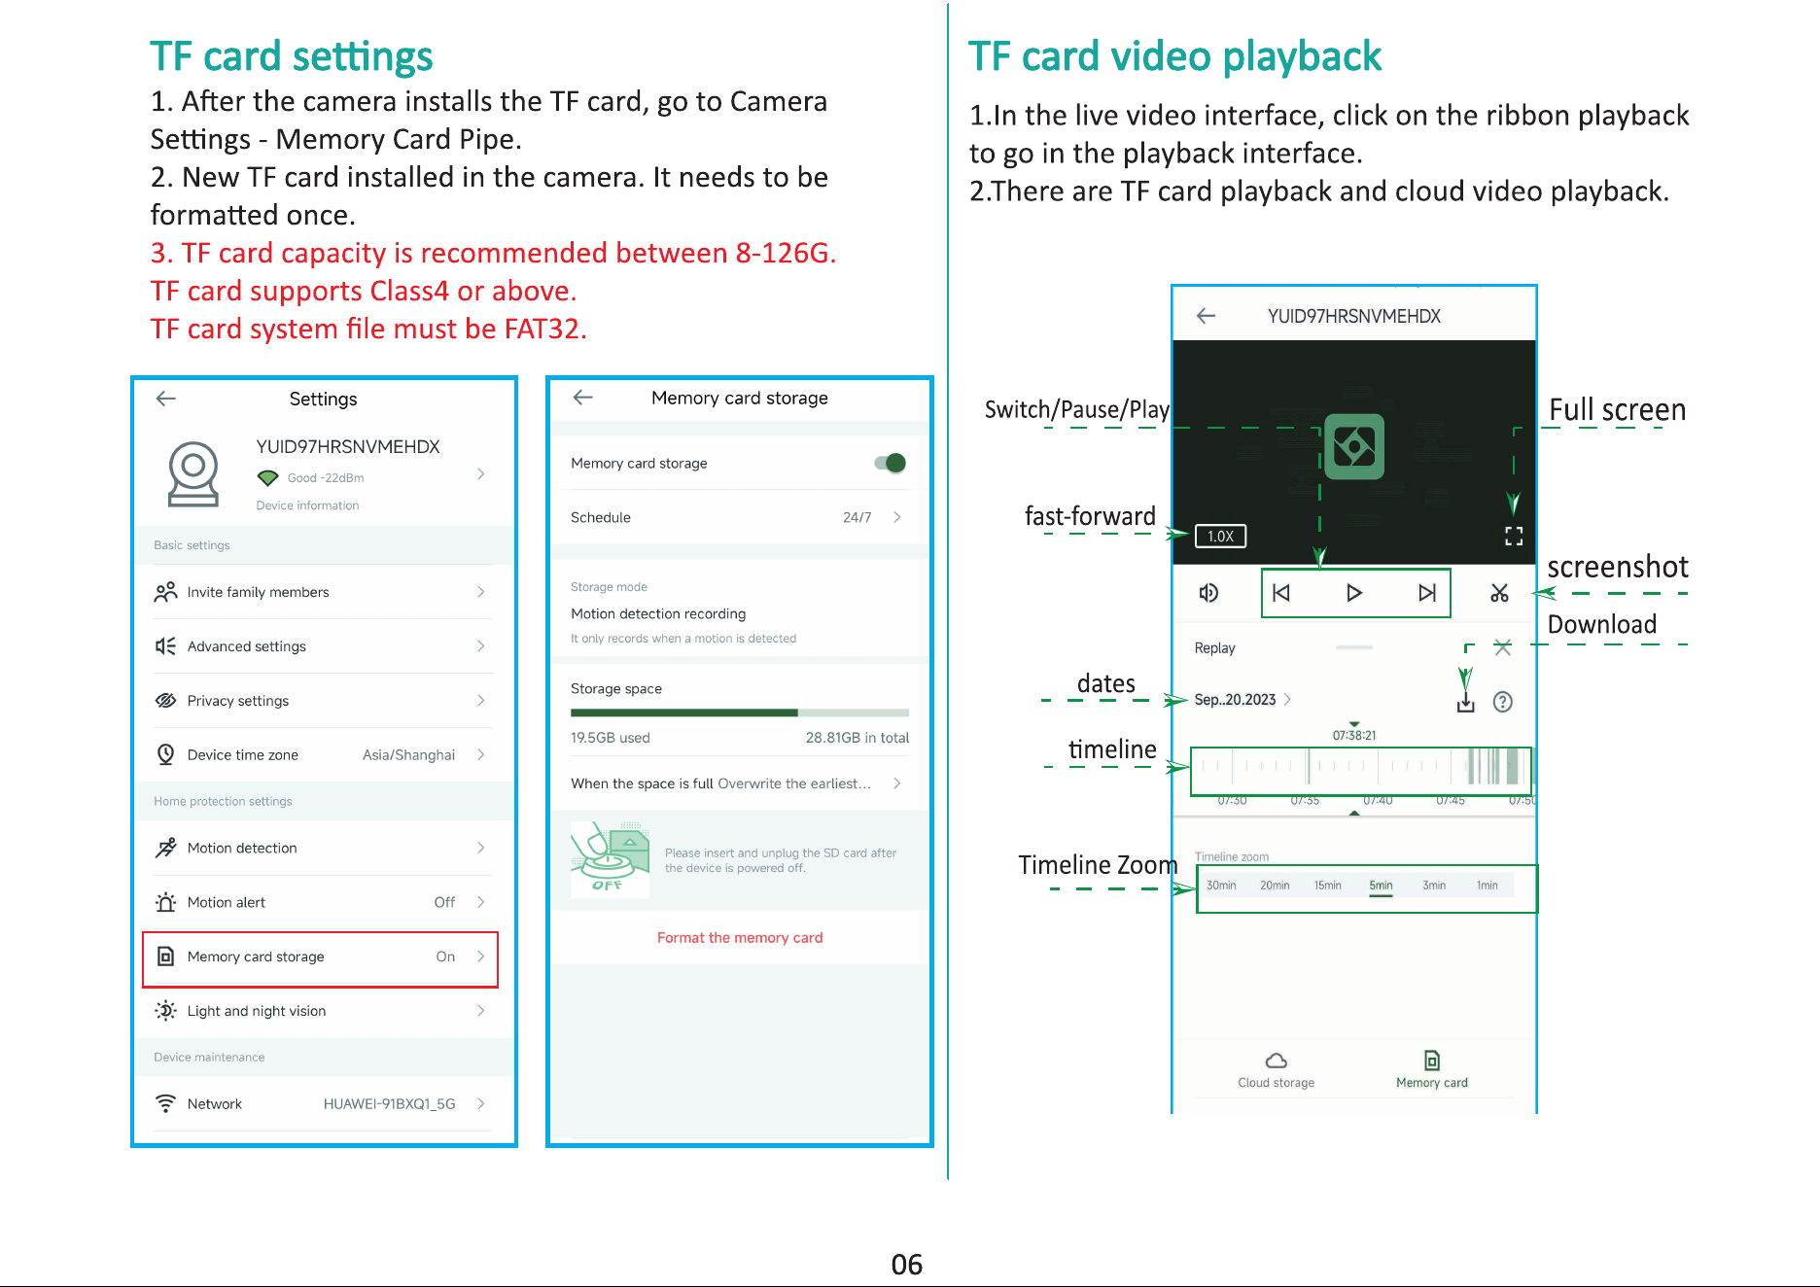1820x1287 pixels.
Task: Mute the playback with the speaker icon
Action: [1208, 593]
